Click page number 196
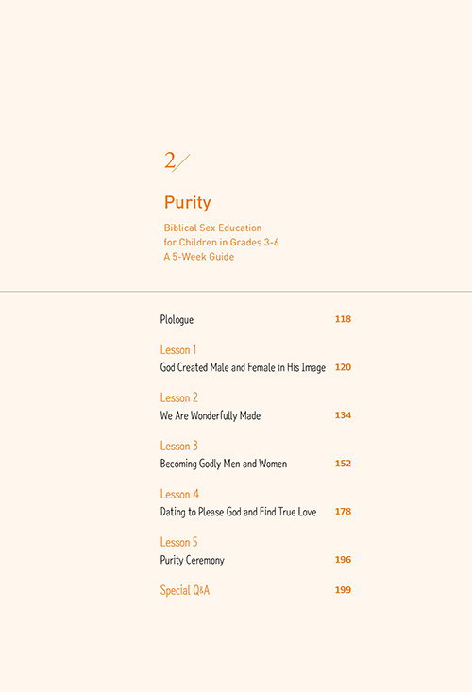This screenshot has height=692, width=472. pos(343,560)
